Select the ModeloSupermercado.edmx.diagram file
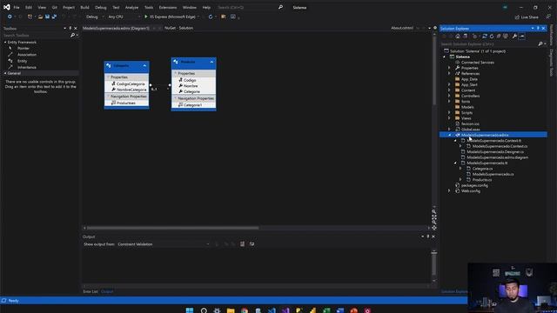The image size is (557, 313). (x=497, y=157)
